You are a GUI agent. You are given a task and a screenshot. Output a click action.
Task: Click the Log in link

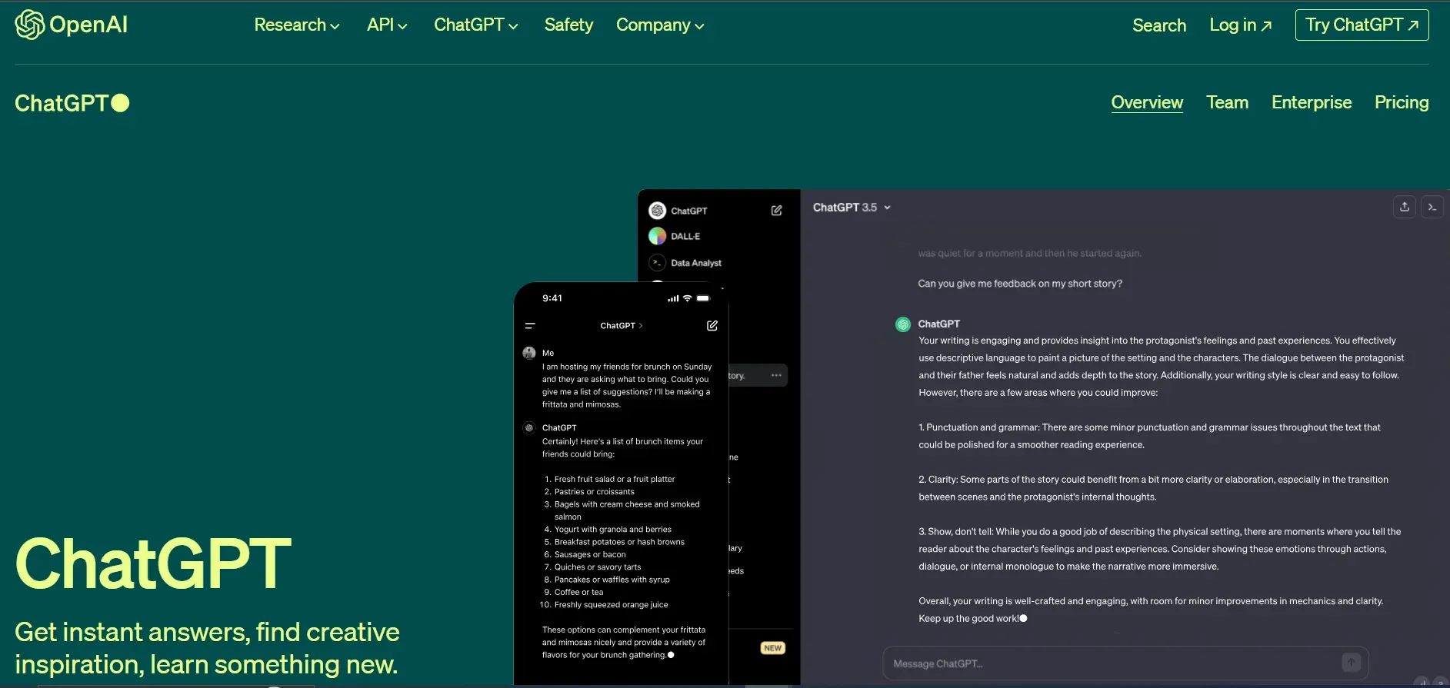pyautogui.click(x=1240, y=25)
